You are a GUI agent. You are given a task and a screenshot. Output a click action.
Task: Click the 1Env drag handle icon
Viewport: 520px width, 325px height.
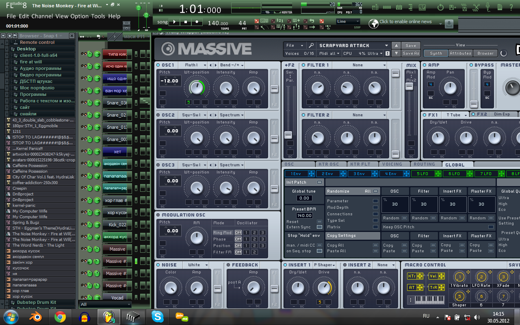(311, 173)
